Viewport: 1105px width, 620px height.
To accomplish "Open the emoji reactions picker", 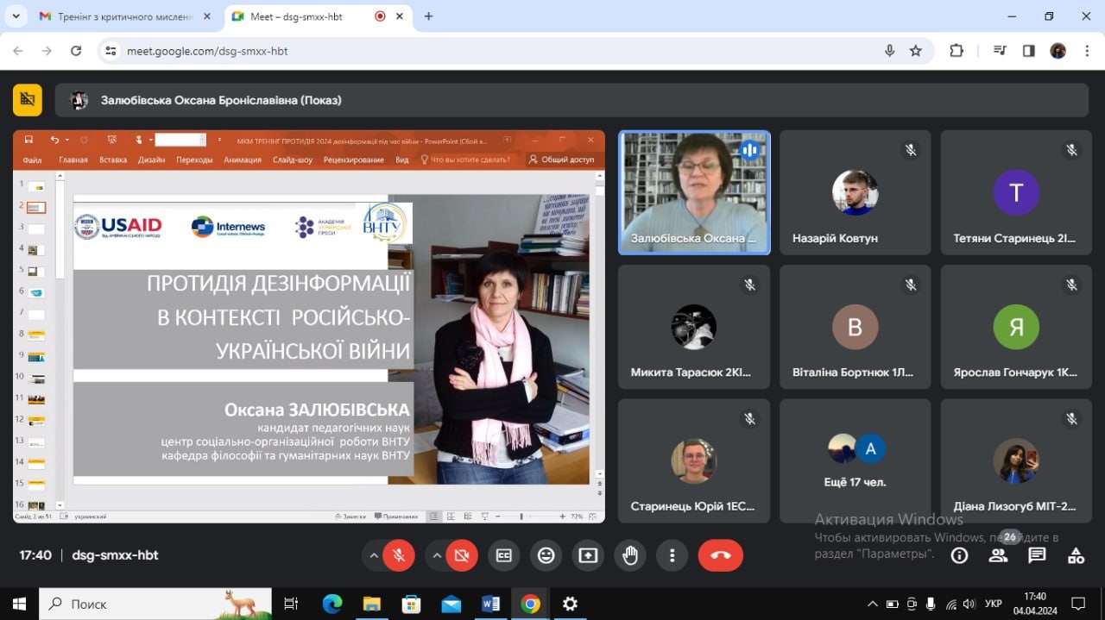I will (546, 555).
